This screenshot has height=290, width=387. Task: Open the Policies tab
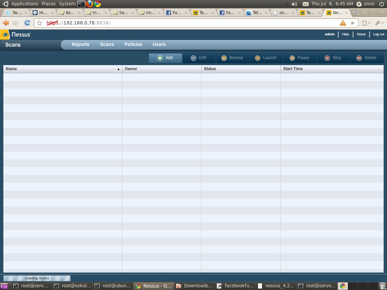(x=133, y=44)
